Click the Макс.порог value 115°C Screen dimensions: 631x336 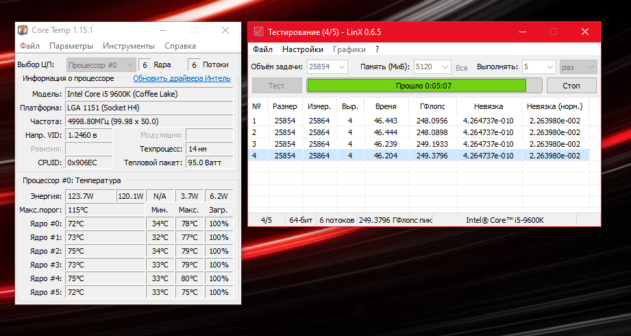coord(105,210)
